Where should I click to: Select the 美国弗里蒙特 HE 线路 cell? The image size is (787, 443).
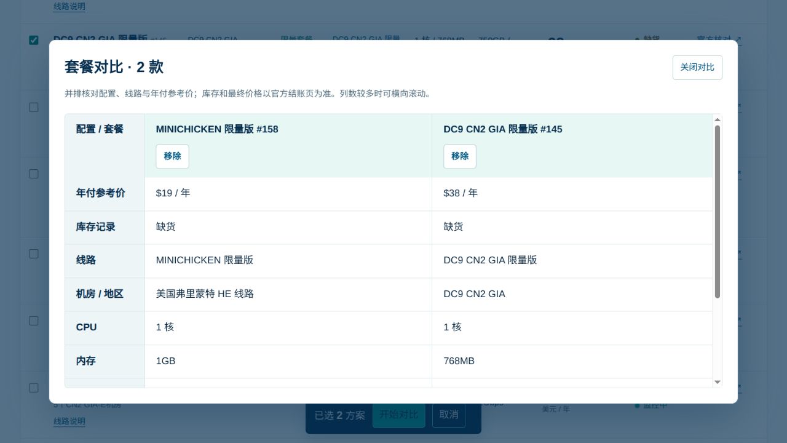(x=288, y=295)
